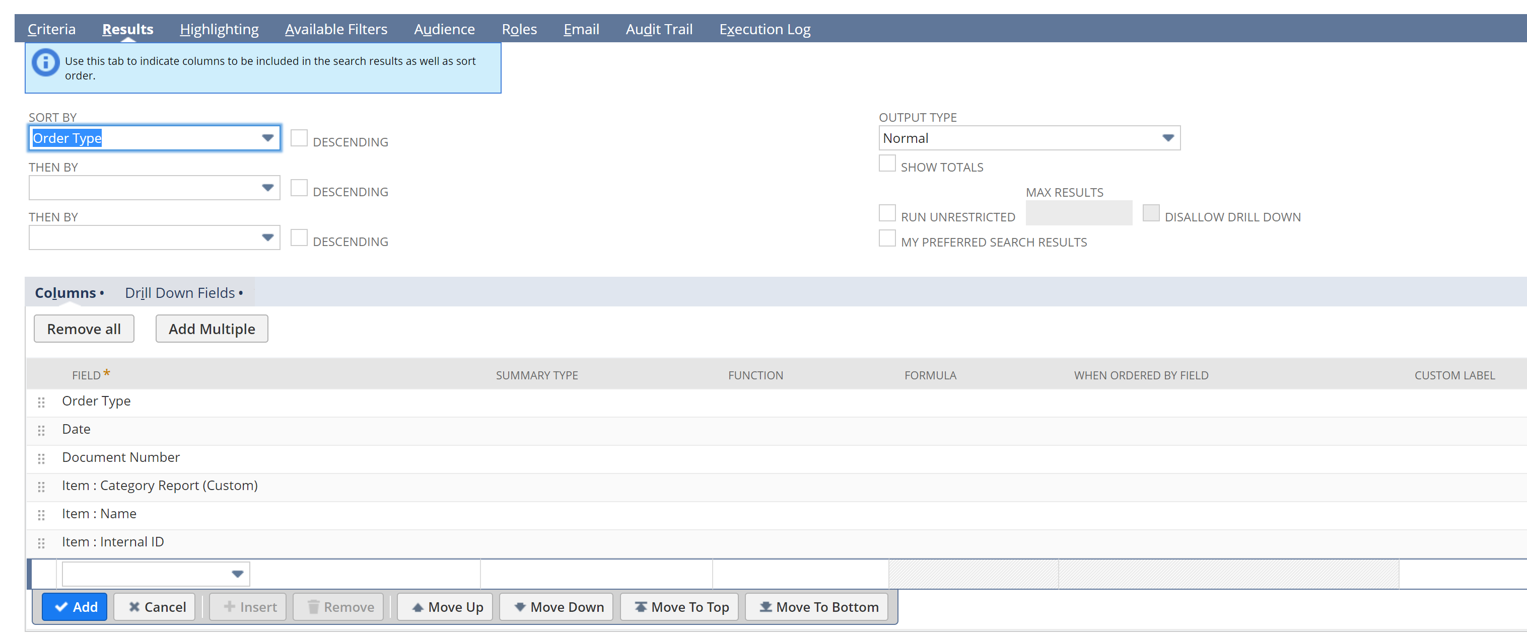This screenshot has height=640, width=1527.
Task: Click the Move Up button
Action: click(445, 607)
